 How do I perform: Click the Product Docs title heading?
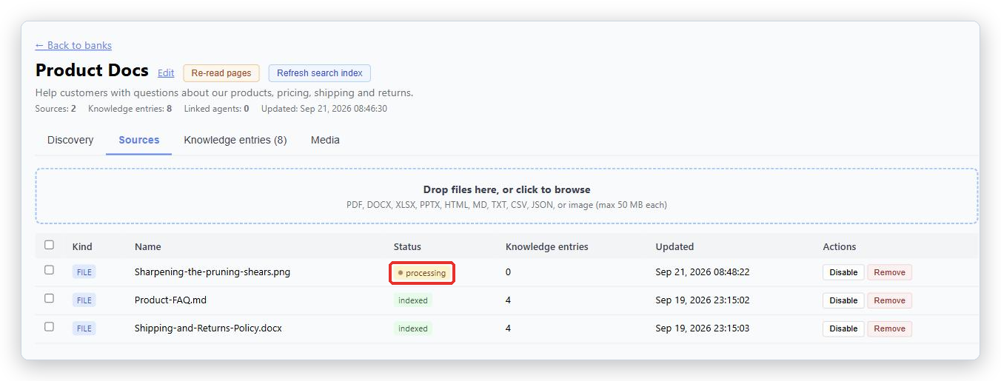(92, 70)
